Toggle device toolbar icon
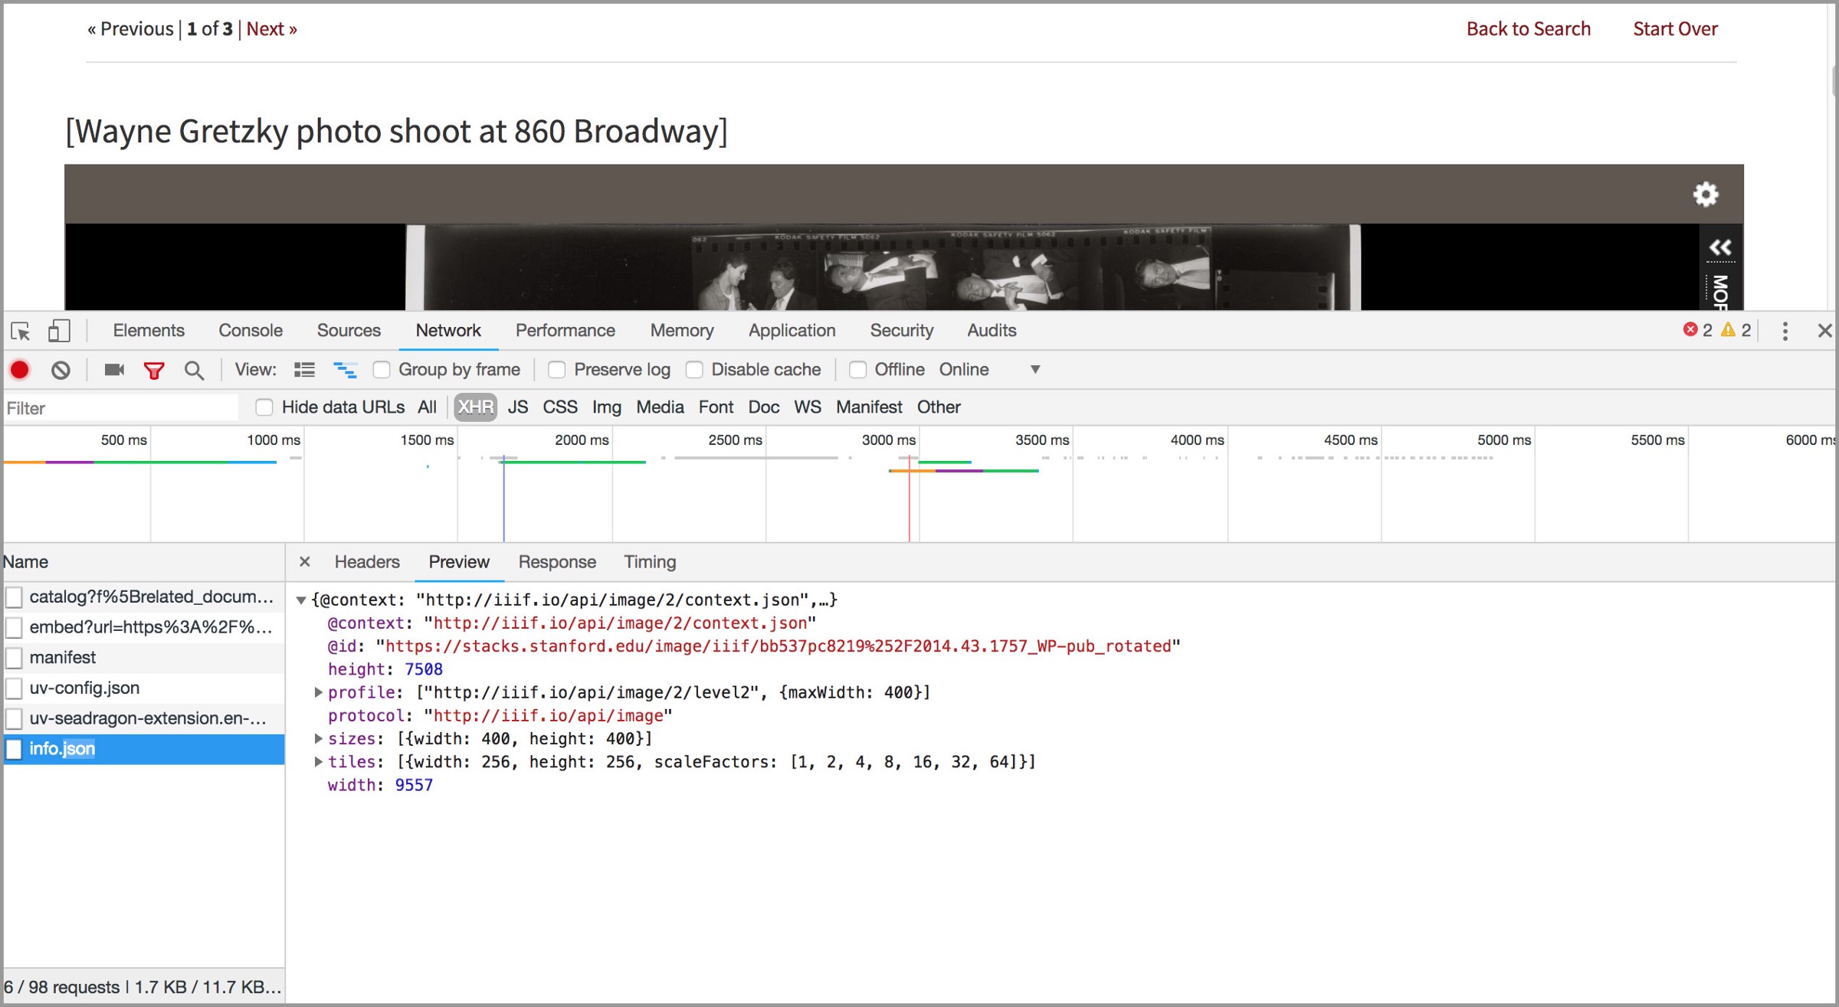This screenshot has height=1007, width=1839. point(59,331)
